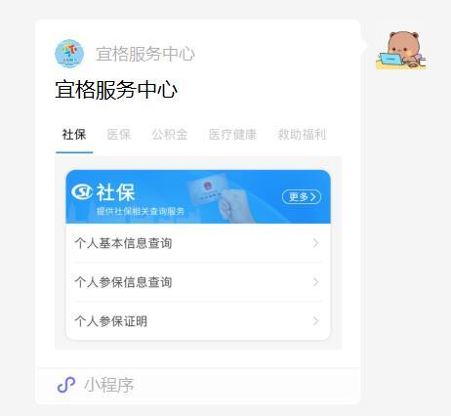Open 个人参保信息查询 item

tap(198, 282)
